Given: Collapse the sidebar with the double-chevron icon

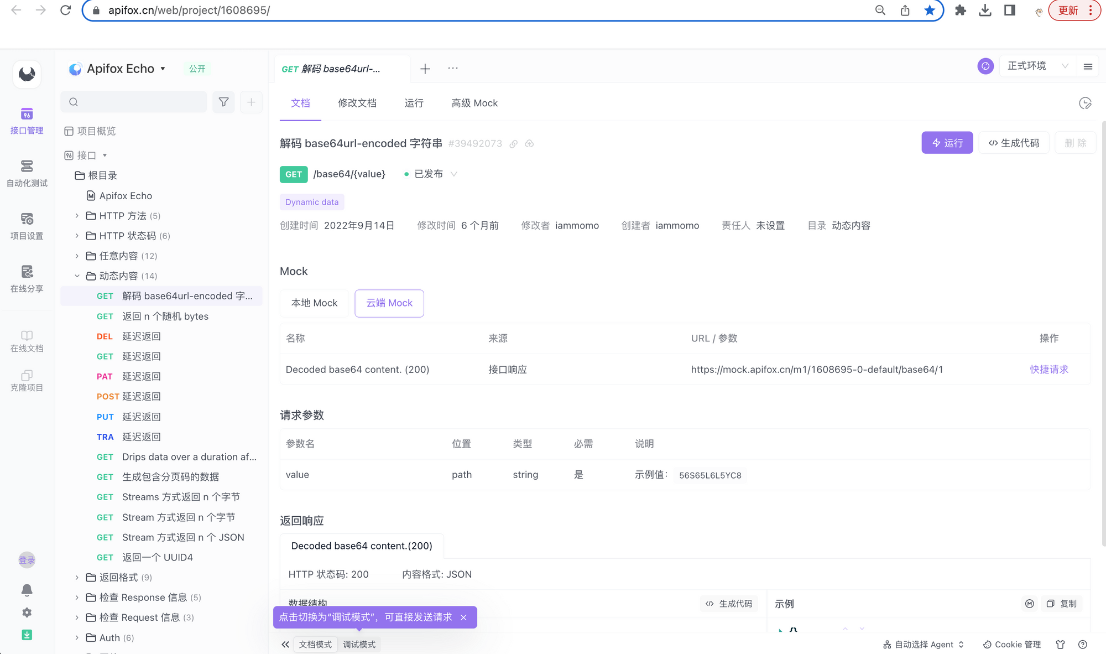Looking at the screenshot, I should [x=285, y=645].
